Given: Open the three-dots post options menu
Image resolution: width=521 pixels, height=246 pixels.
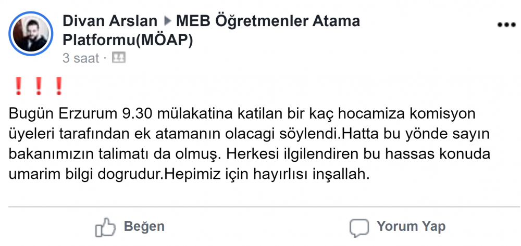Looking at the screenshot, I should point(505,24).
